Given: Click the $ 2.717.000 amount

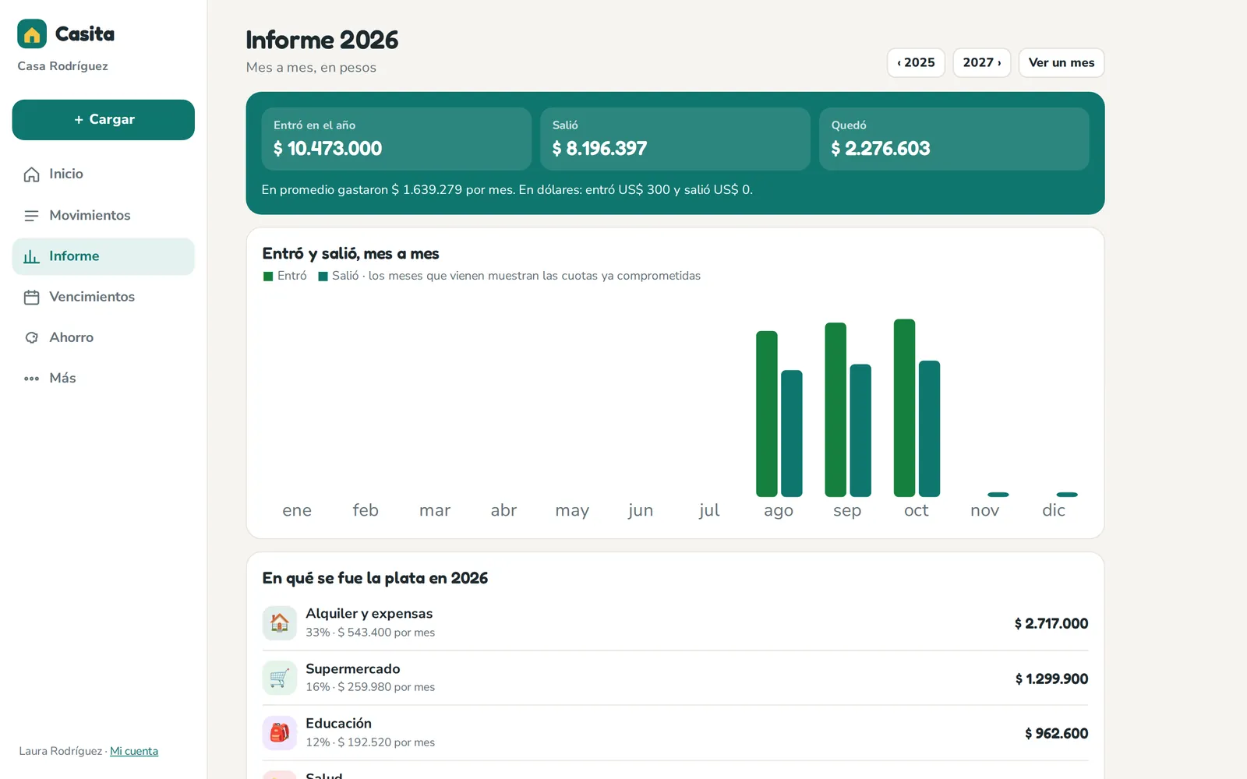Looking at the screenshot, I should tap(1051, 624).
